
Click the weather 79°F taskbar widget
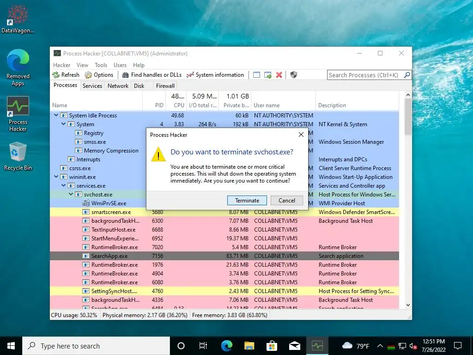click(356, 346)
